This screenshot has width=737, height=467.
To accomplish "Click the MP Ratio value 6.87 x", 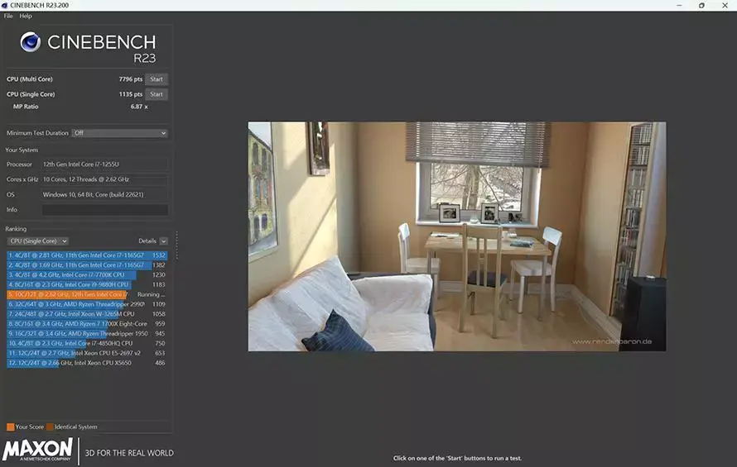I will click(139, 107).
